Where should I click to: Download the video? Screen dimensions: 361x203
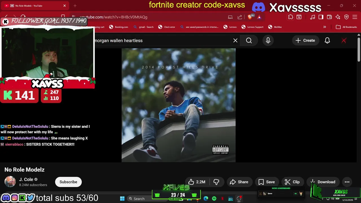point(323,182)
